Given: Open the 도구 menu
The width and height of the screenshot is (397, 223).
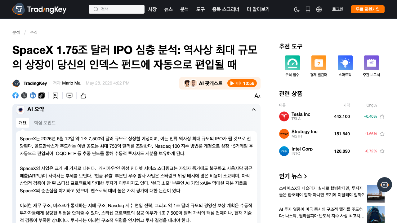Looking at the screenshot, I should click(x=201, y=9).
